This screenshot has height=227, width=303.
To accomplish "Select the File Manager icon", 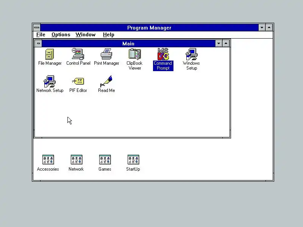I will (50, 54).
